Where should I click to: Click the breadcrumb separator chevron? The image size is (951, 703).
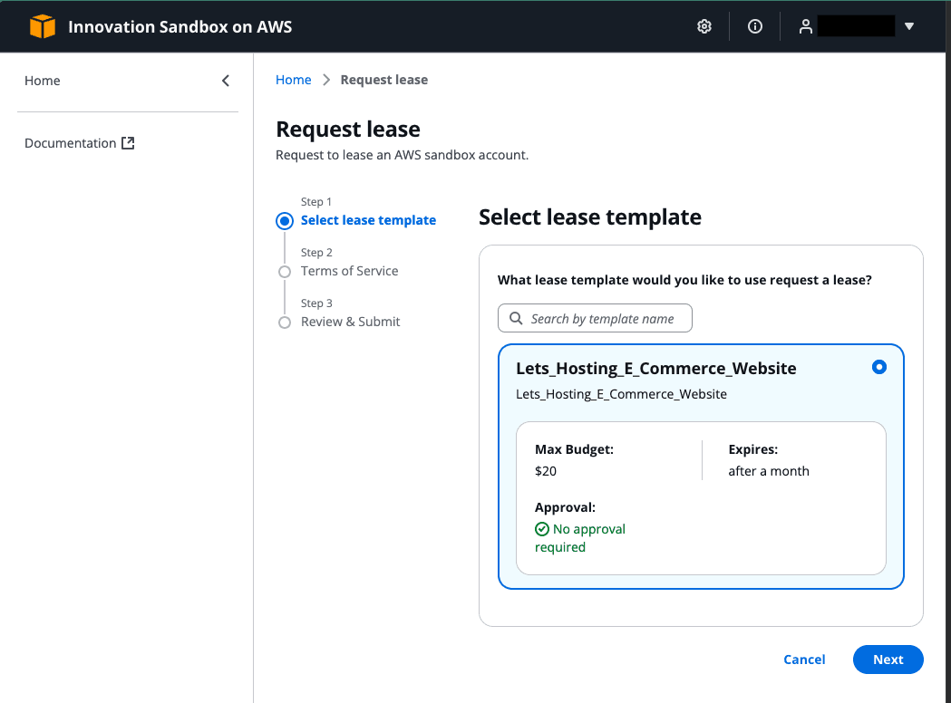(x=326, y=80)
